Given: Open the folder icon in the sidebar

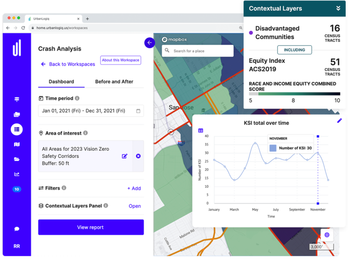Looking at the screenshot, I should click(x=17, y=159).
